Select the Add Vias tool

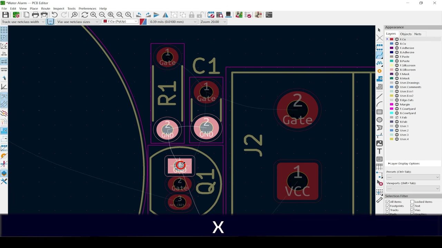[379, 71]
